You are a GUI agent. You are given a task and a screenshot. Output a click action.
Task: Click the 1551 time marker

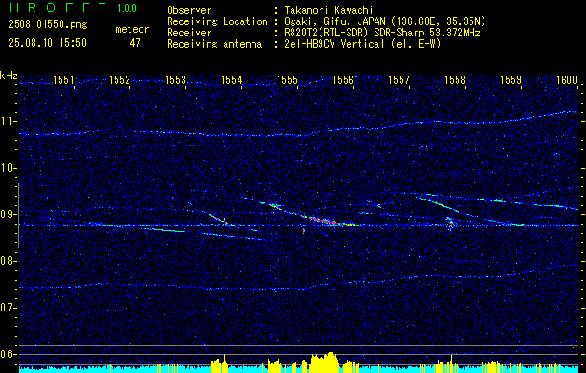pos(63,79)
